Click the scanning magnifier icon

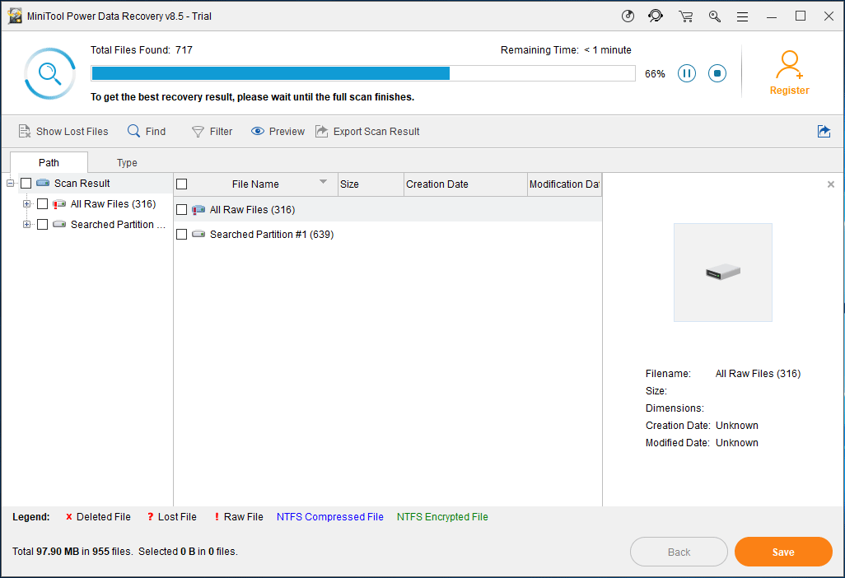49,74
